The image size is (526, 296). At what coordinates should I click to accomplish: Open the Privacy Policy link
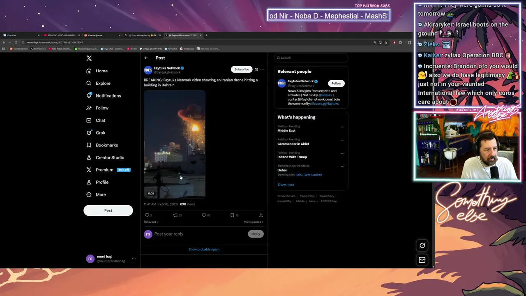307,196
